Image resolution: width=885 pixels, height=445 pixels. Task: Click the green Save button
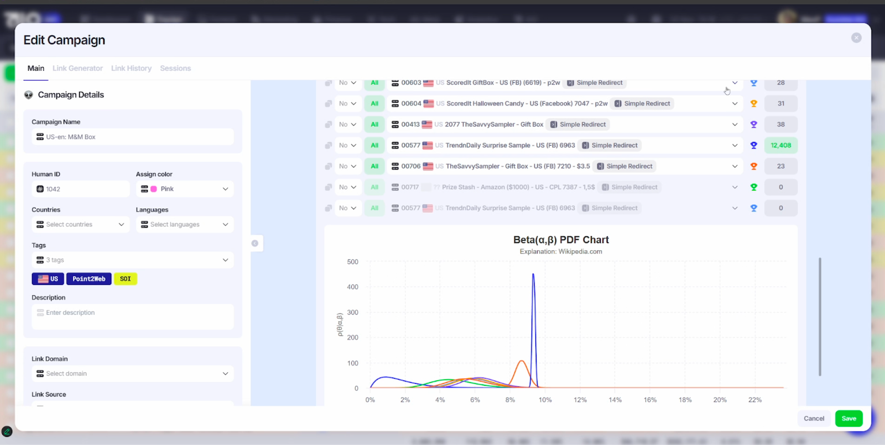click(848, 418)
